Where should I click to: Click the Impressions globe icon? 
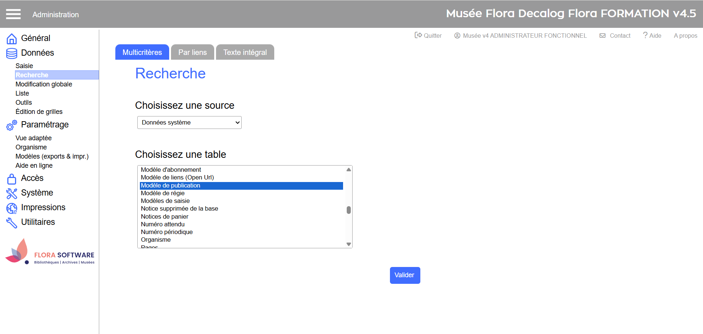pyautogui.click(x=12, y=208)
